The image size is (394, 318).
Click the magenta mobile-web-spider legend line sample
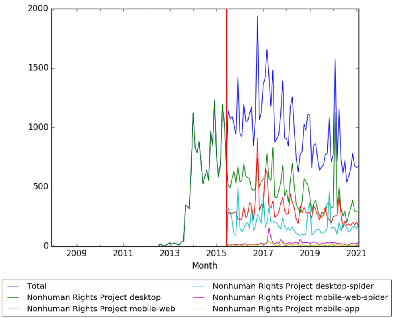pyautogui.click(x=200, y=297)
